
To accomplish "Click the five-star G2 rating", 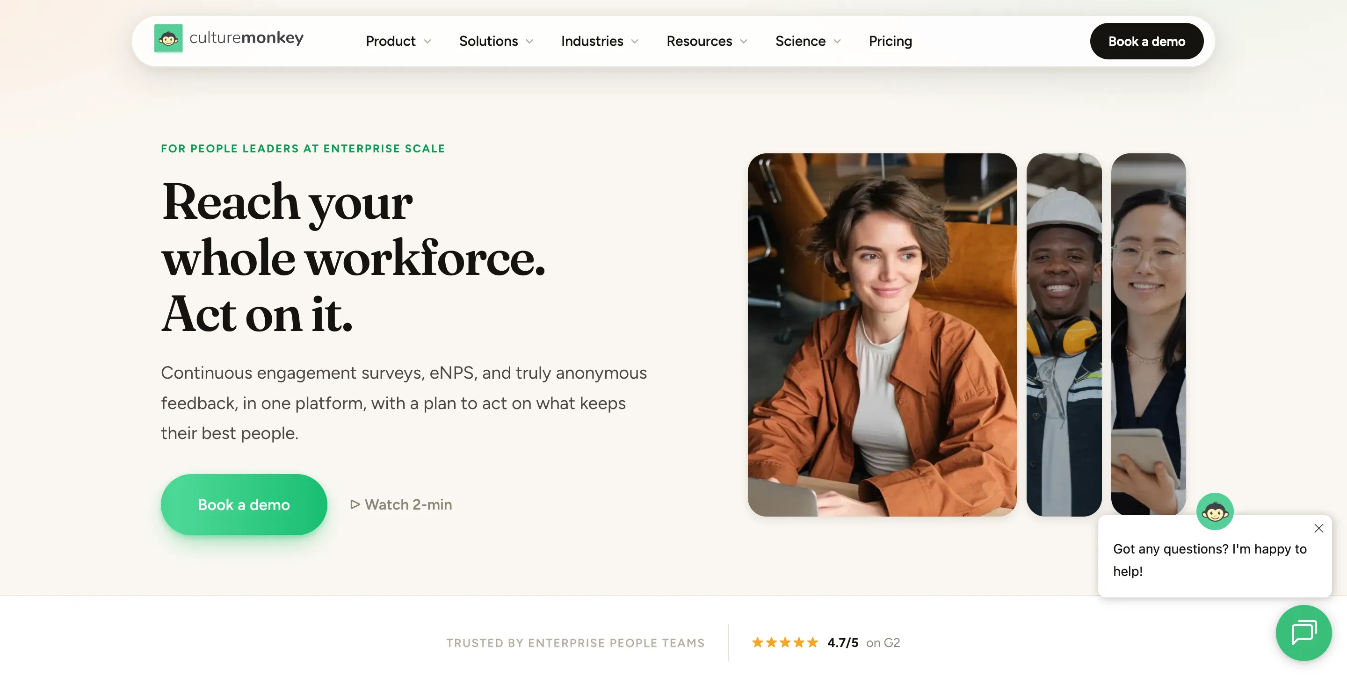I will pos(784,642).
